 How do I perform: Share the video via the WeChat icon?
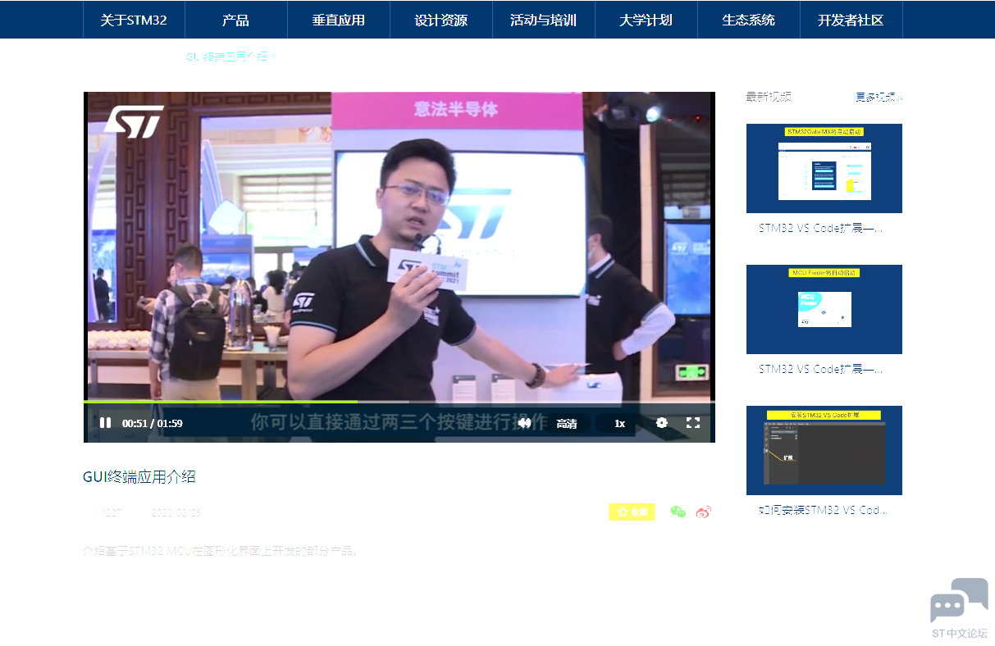click(678, 512)
